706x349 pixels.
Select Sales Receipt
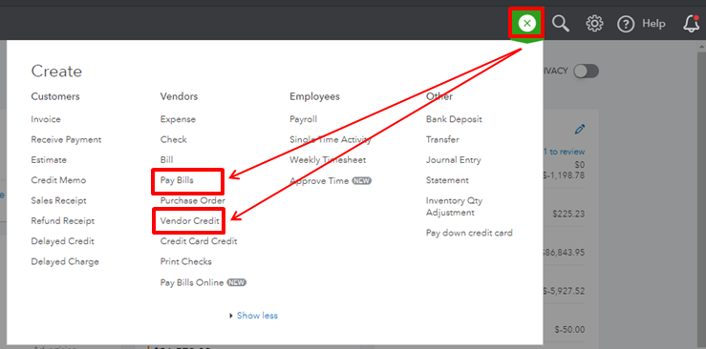click(x=58, y=201)
